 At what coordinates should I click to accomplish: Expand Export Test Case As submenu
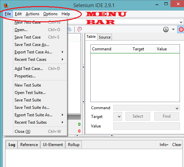pos(63,52)
